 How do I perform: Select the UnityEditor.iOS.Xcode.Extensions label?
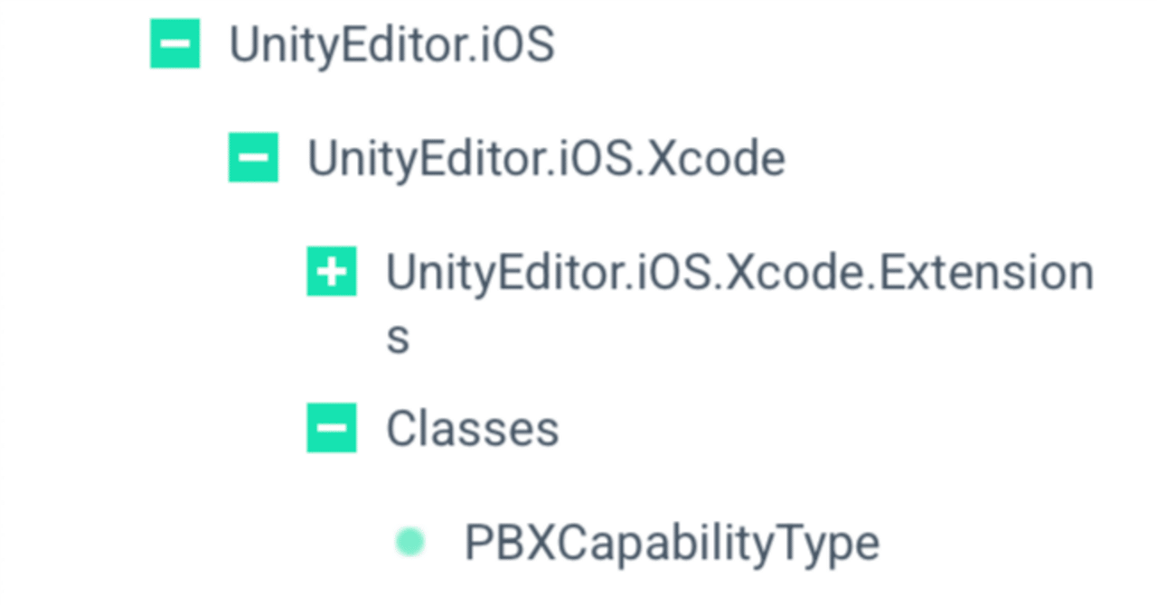(738, 270)
